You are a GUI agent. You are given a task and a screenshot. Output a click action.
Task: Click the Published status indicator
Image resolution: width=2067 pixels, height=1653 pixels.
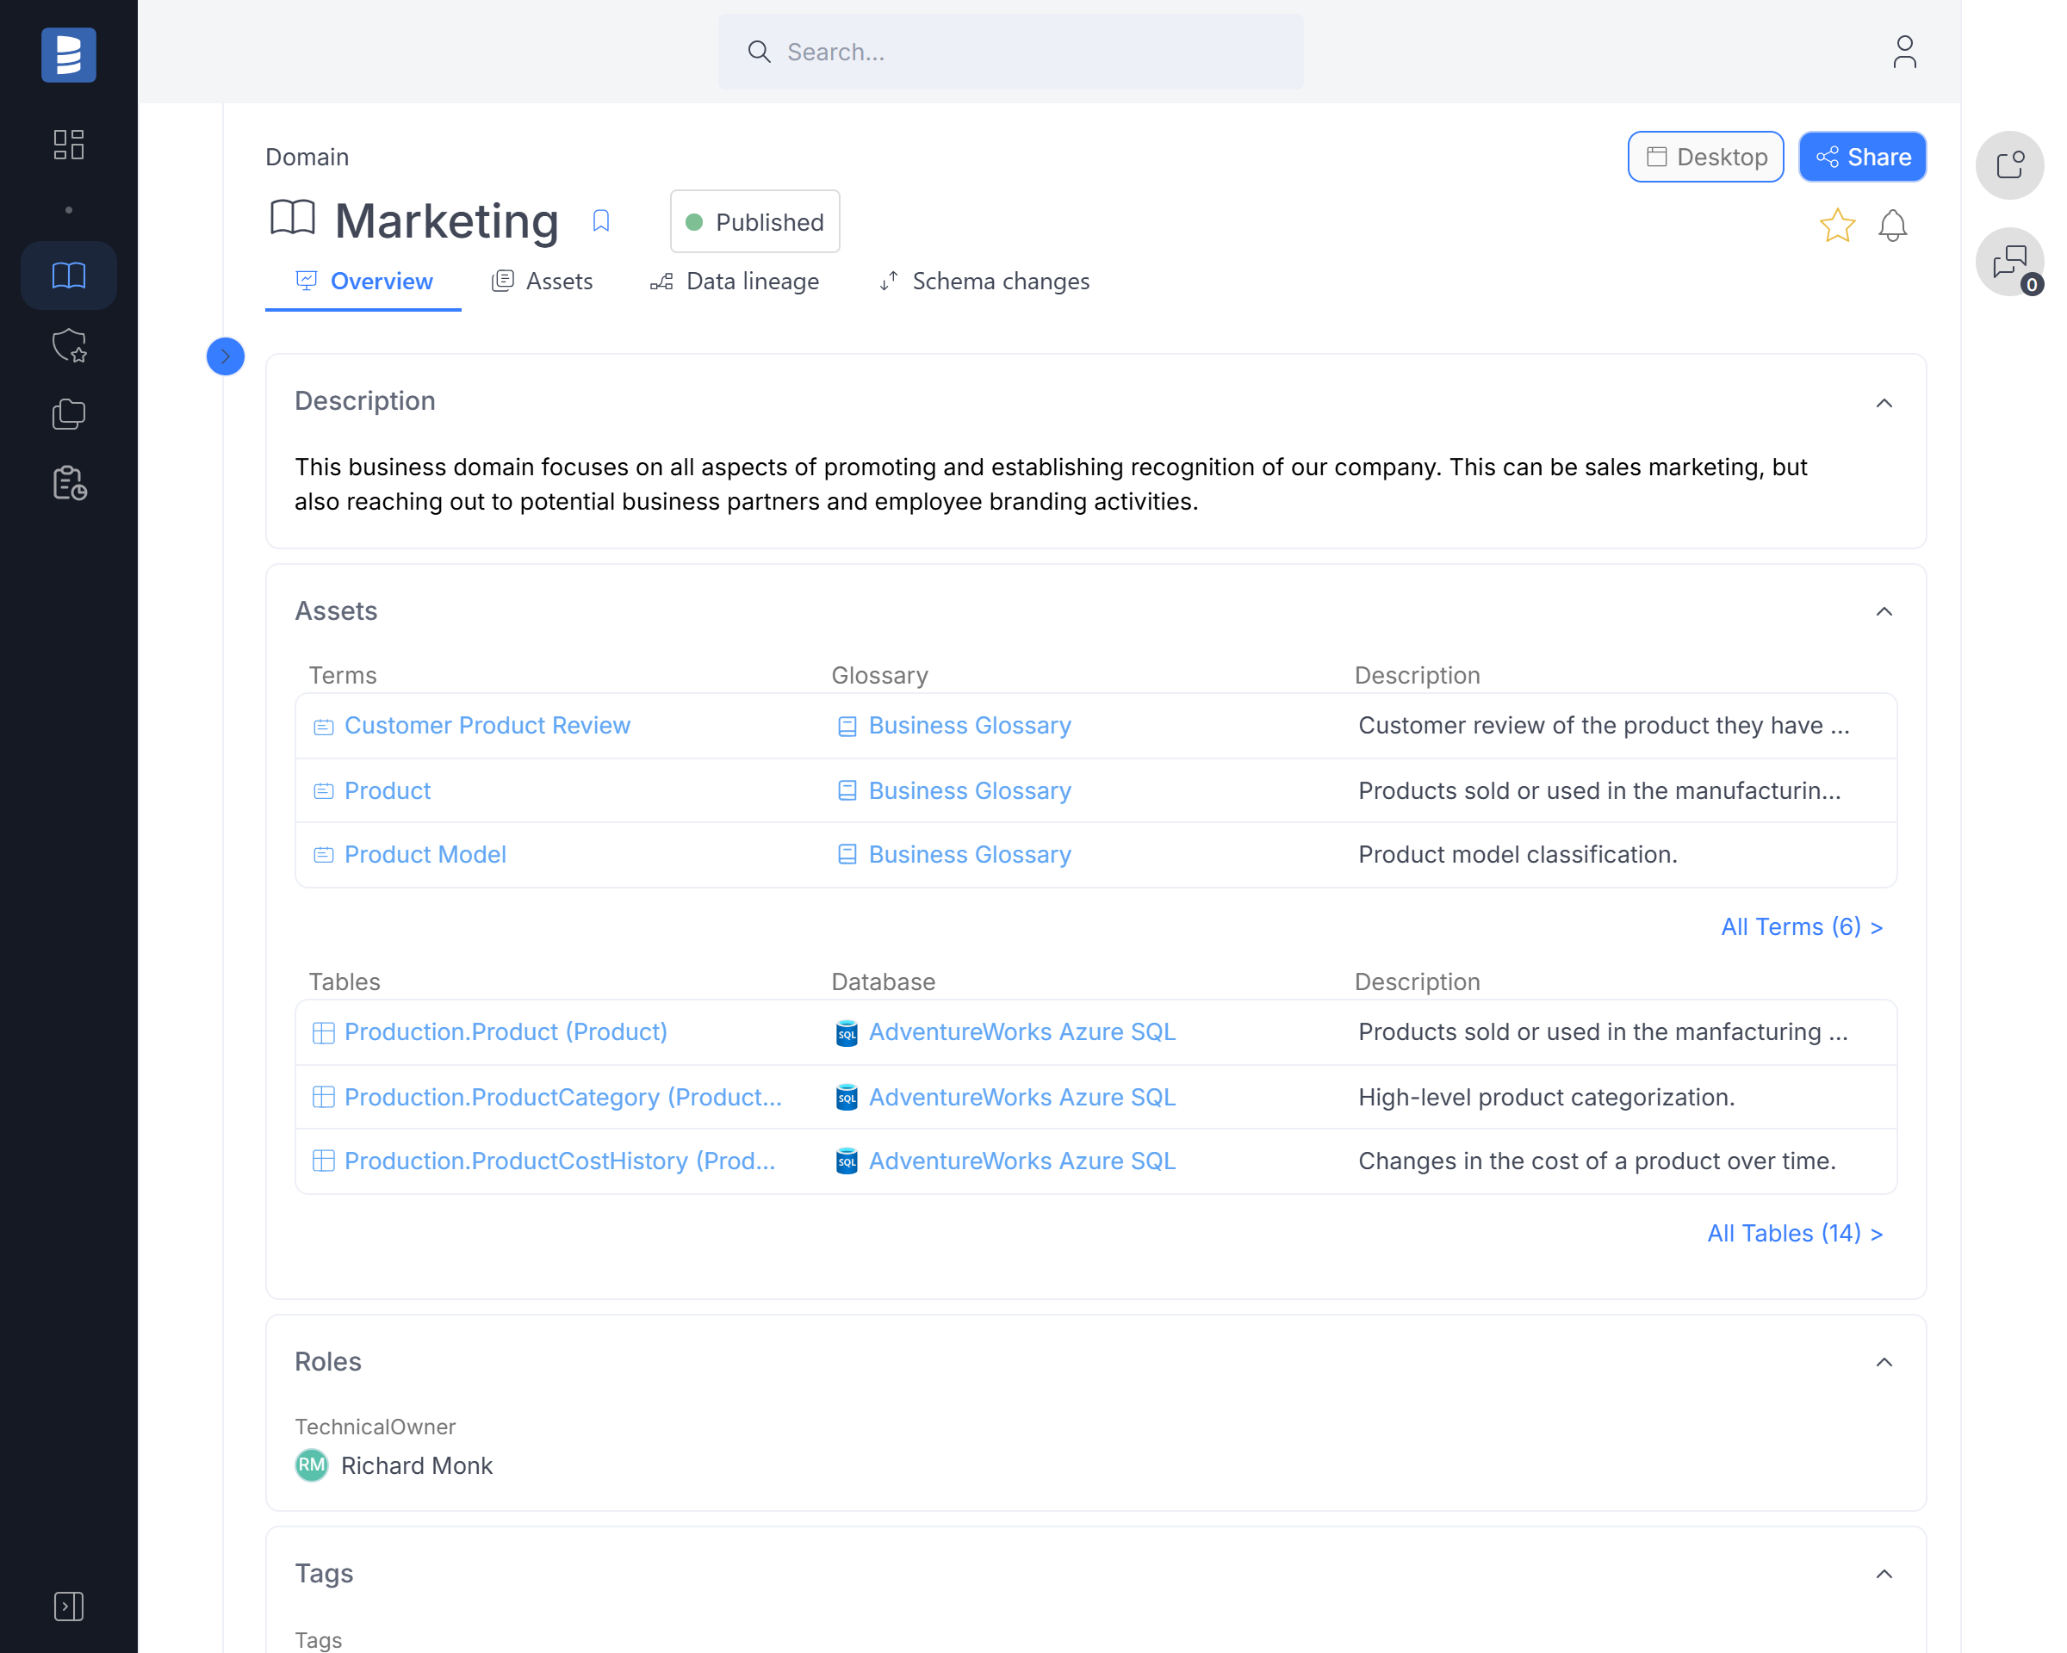[754, 222]
